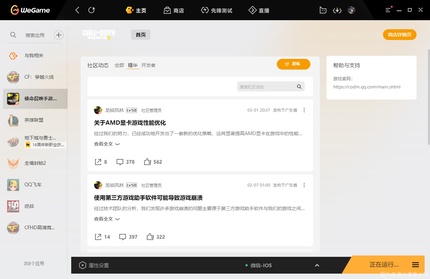Show 全部 community posts

click(x=119, y=65)
